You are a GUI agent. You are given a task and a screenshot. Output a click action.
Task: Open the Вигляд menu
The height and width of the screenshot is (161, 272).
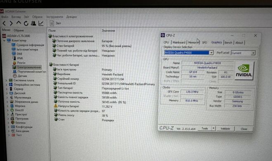pos(16,17)
